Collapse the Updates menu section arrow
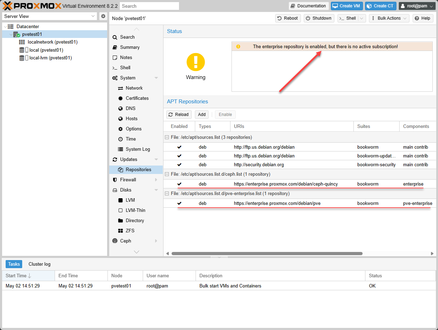Image resolution: width=438 pixels, height=330 pixels. 156,160
